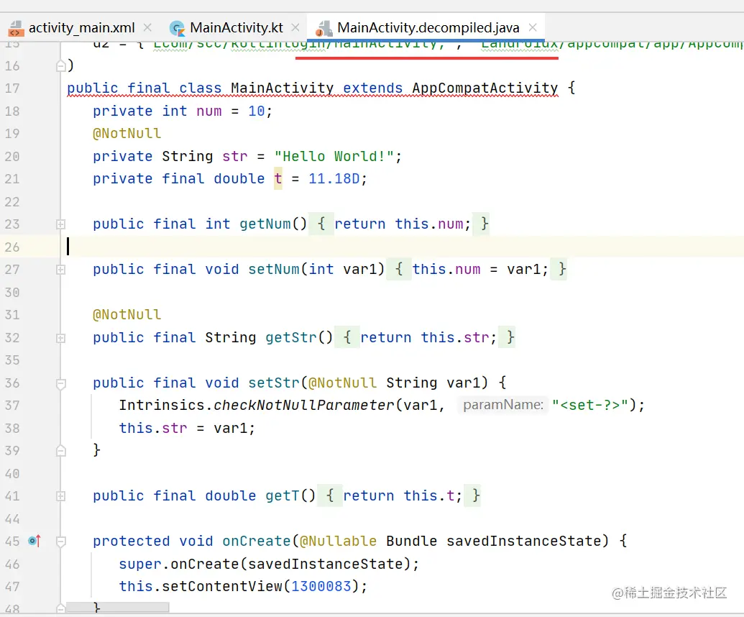
Task: Click the @Nullable annotation in onCreate
Action: point(339,541)
